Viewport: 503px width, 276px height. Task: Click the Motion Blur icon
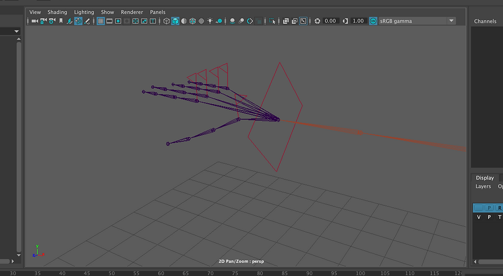[x=241, y=21]
